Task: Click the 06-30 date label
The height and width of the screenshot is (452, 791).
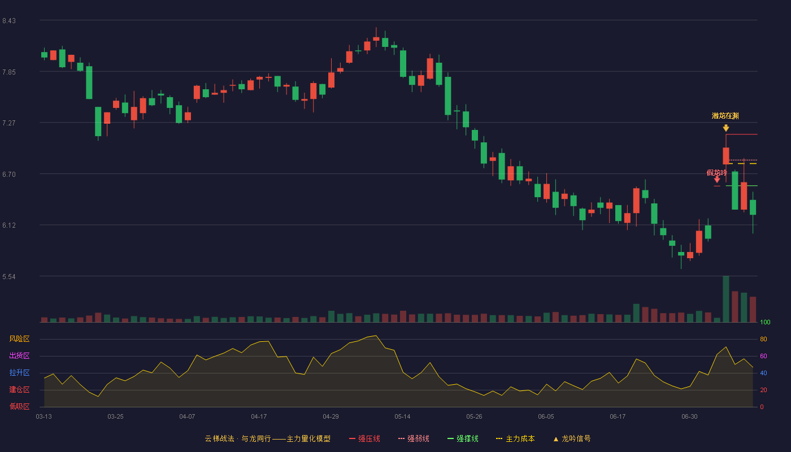Action: click(689, 416)
